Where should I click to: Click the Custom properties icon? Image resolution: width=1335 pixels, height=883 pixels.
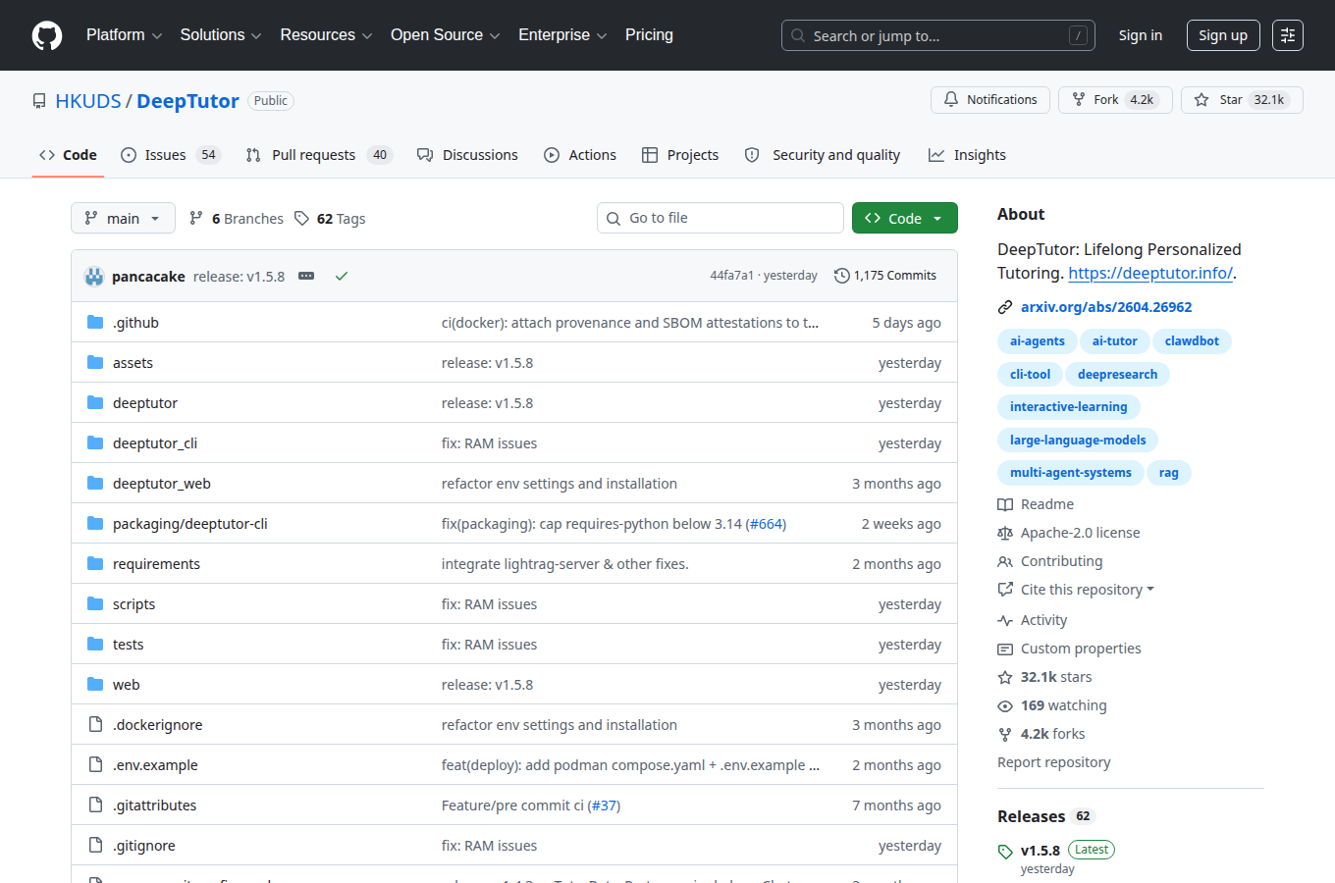(x=1005, y=649)
